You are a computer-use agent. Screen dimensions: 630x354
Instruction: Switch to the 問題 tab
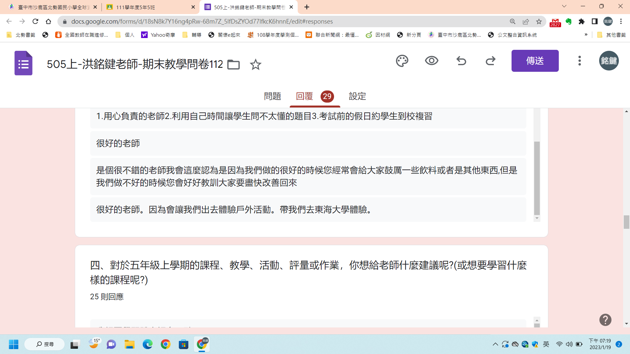[x=272, y=96]
